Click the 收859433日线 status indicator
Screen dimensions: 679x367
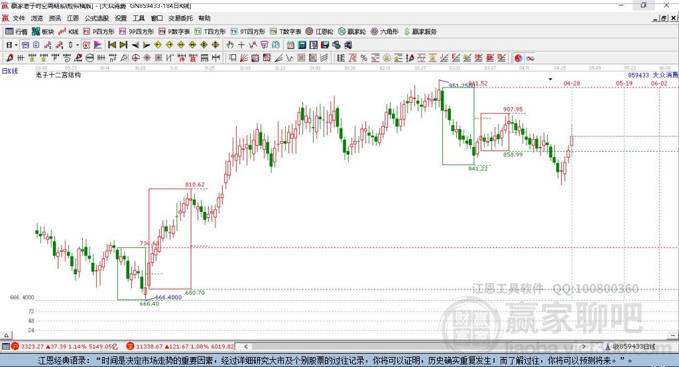631,346
